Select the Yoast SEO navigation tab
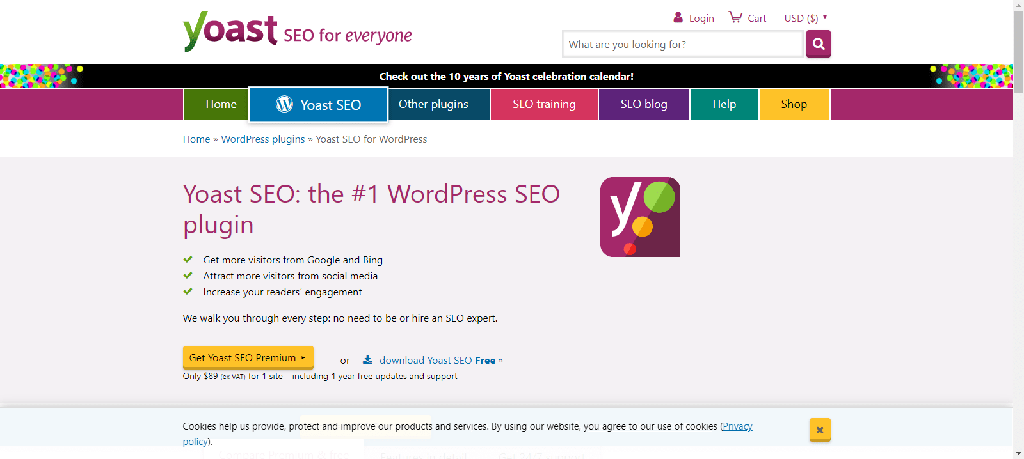This screenshot has height=459, width=1024. 318,104
